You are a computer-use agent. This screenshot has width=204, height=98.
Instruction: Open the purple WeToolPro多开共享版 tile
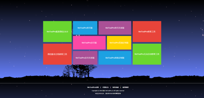(x=85, y=58)
